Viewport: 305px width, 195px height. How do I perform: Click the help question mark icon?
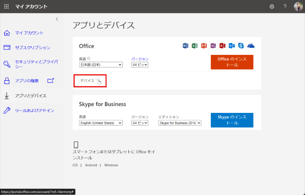click(x=285, y=6)
